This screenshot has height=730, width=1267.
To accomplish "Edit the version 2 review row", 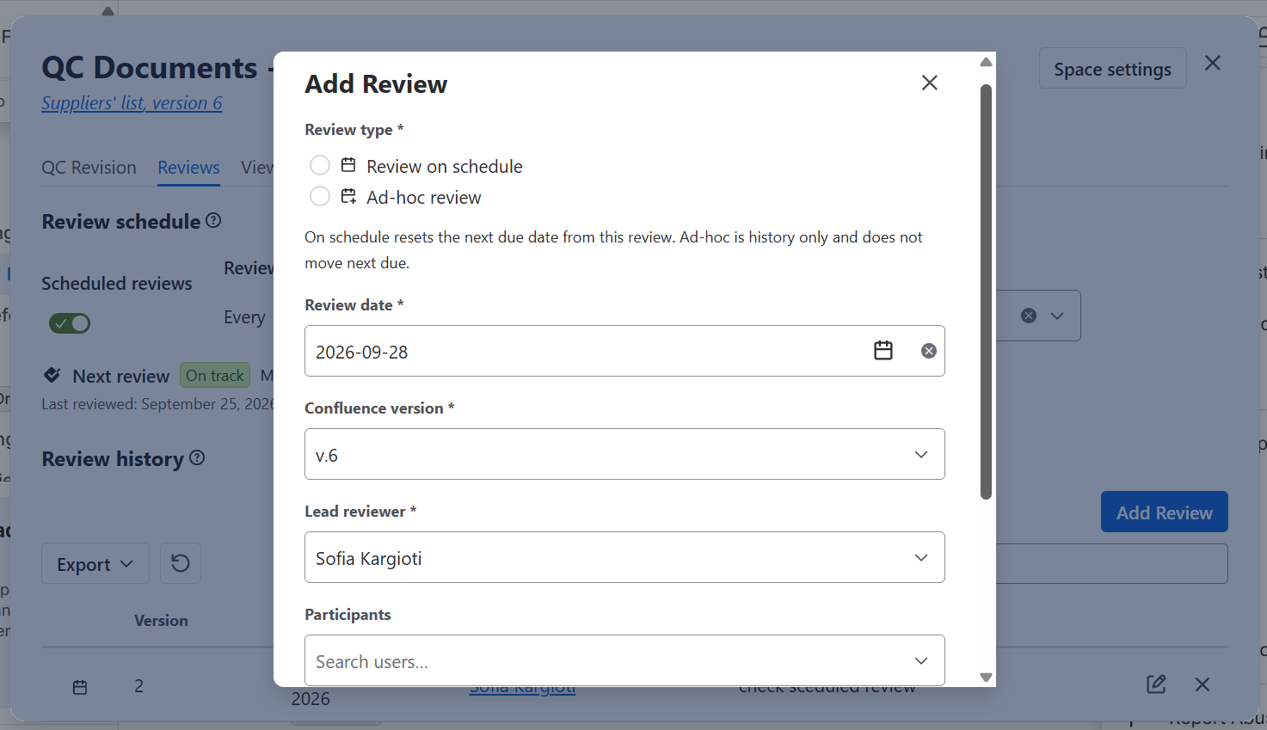I will click(1156, 684).
